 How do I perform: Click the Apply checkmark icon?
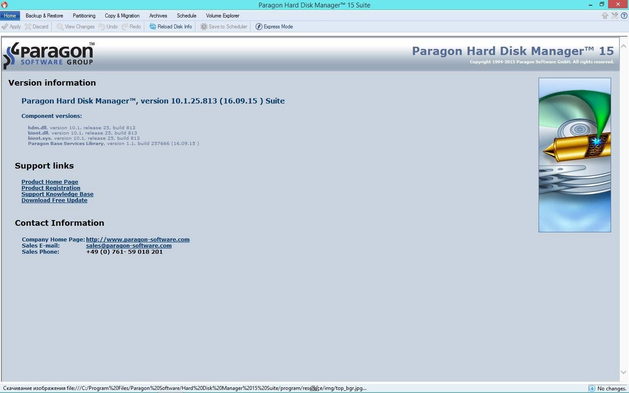[x=5, y=27]
